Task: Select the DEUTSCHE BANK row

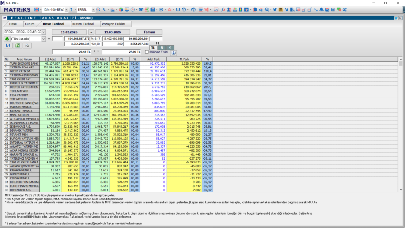Action: pos(108,103)
